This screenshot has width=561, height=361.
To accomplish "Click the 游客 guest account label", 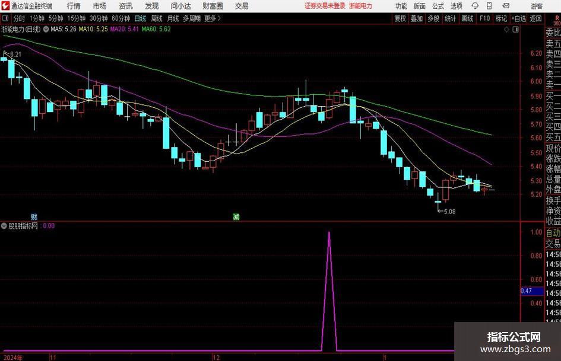I will pos(536,6).
